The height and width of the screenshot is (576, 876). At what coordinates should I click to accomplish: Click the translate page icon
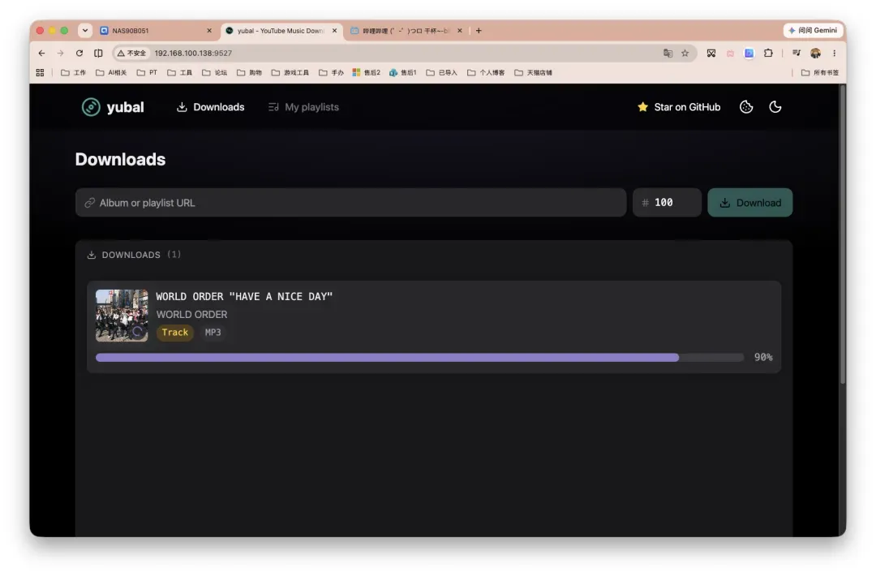(x=668, y=53)
